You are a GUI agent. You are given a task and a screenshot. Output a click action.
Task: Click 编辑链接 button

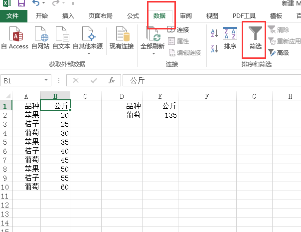coord(185,52)
